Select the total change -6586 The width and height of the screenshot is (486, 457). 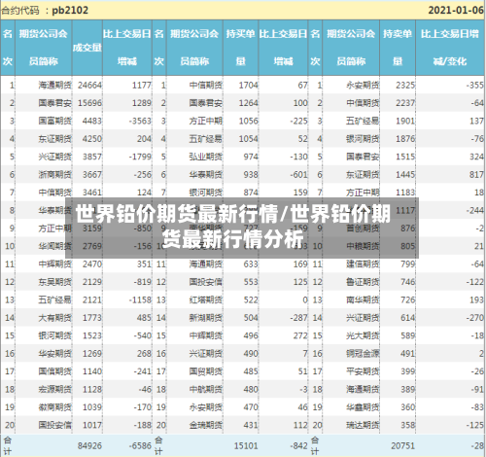(x=140, y=446)
